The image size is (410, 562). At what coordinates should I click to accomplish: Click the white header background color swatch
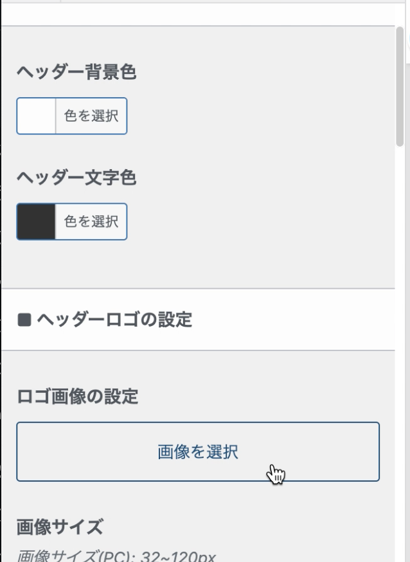coord(36,116)
